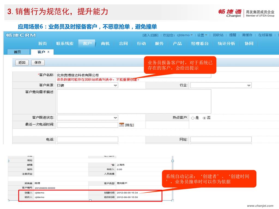Click into the 客户意向需求描述 text area
This screenshot has width=279, height=209.
click(134, 101)
